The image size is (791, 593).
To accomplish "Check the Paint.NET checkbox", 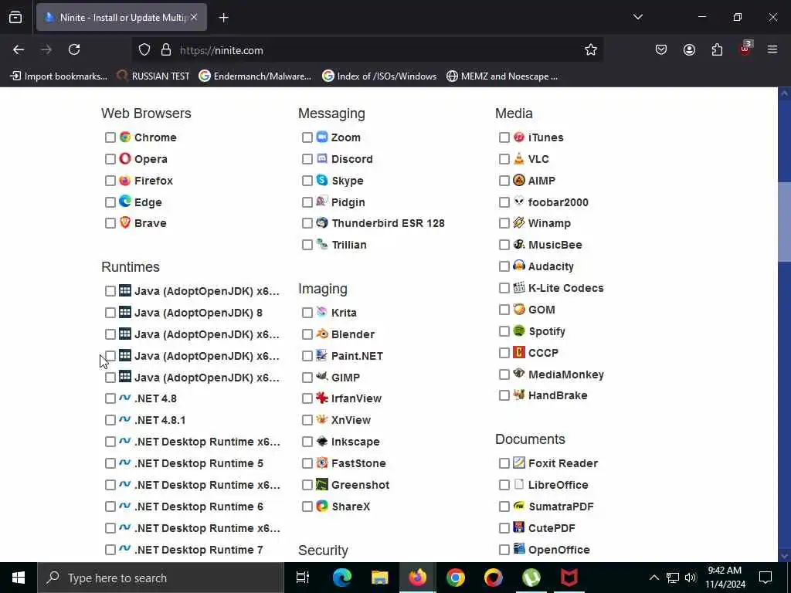I will tap(307, 356).
